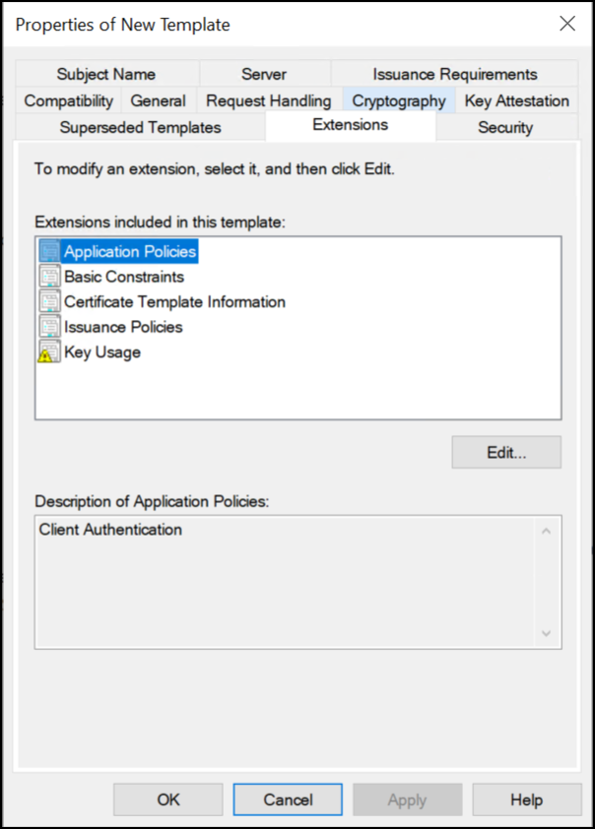This screenshot has width=595, height=829.
Task: Switch to the Cryptography tab
Action: (399, 100)
